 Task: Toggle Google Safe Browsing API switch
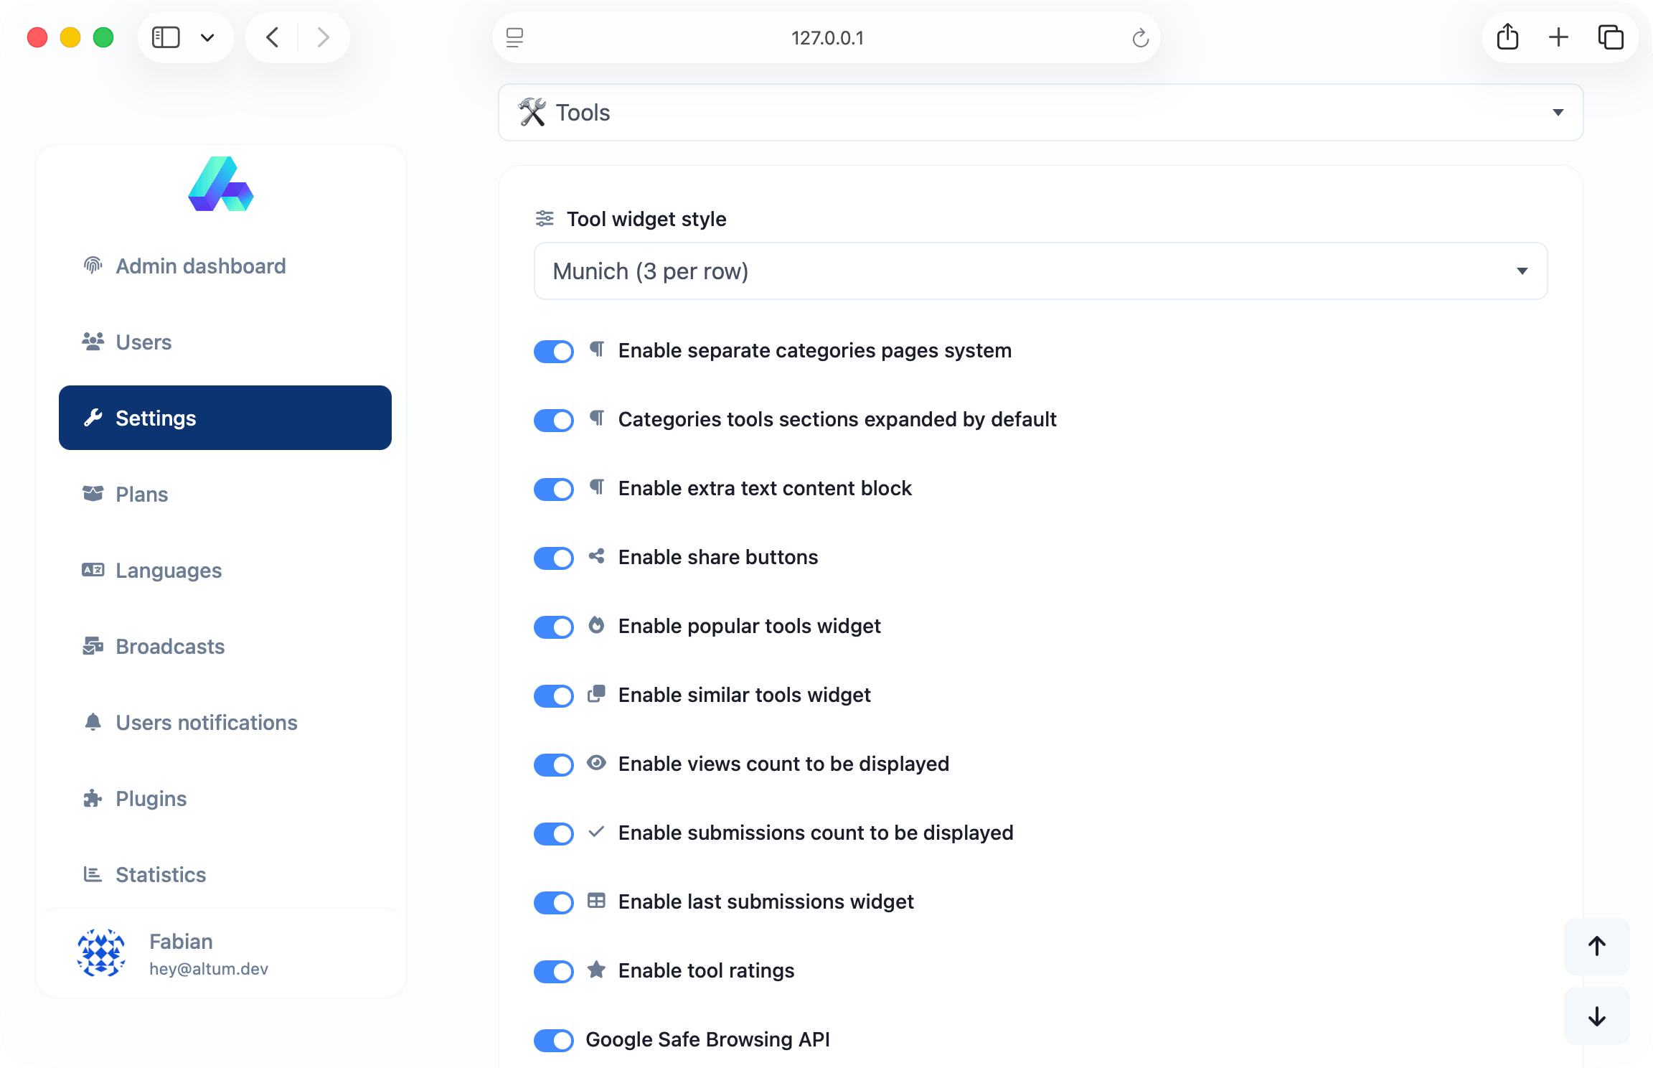(554, 1040)
